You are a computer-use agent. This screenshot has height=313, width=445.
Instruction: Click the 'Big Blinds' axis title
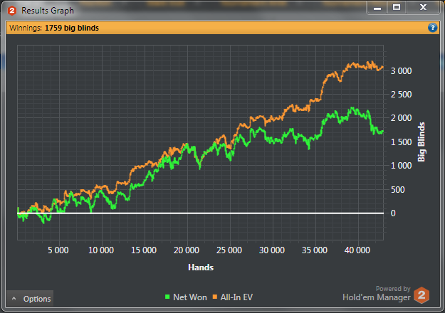[x=422, y=142]
